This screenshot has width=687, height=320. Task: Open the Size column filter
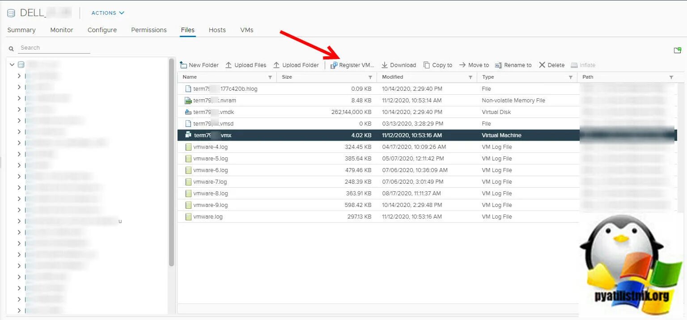point(370,77)
